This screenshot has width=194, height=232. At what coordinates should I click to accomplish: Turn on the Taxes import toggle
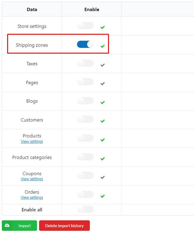tap(85, 63)
